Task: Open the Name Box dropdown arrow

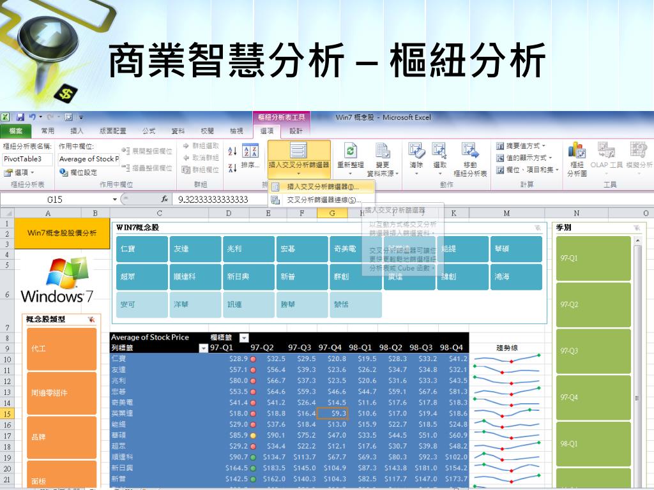Action: coord(115,200)
